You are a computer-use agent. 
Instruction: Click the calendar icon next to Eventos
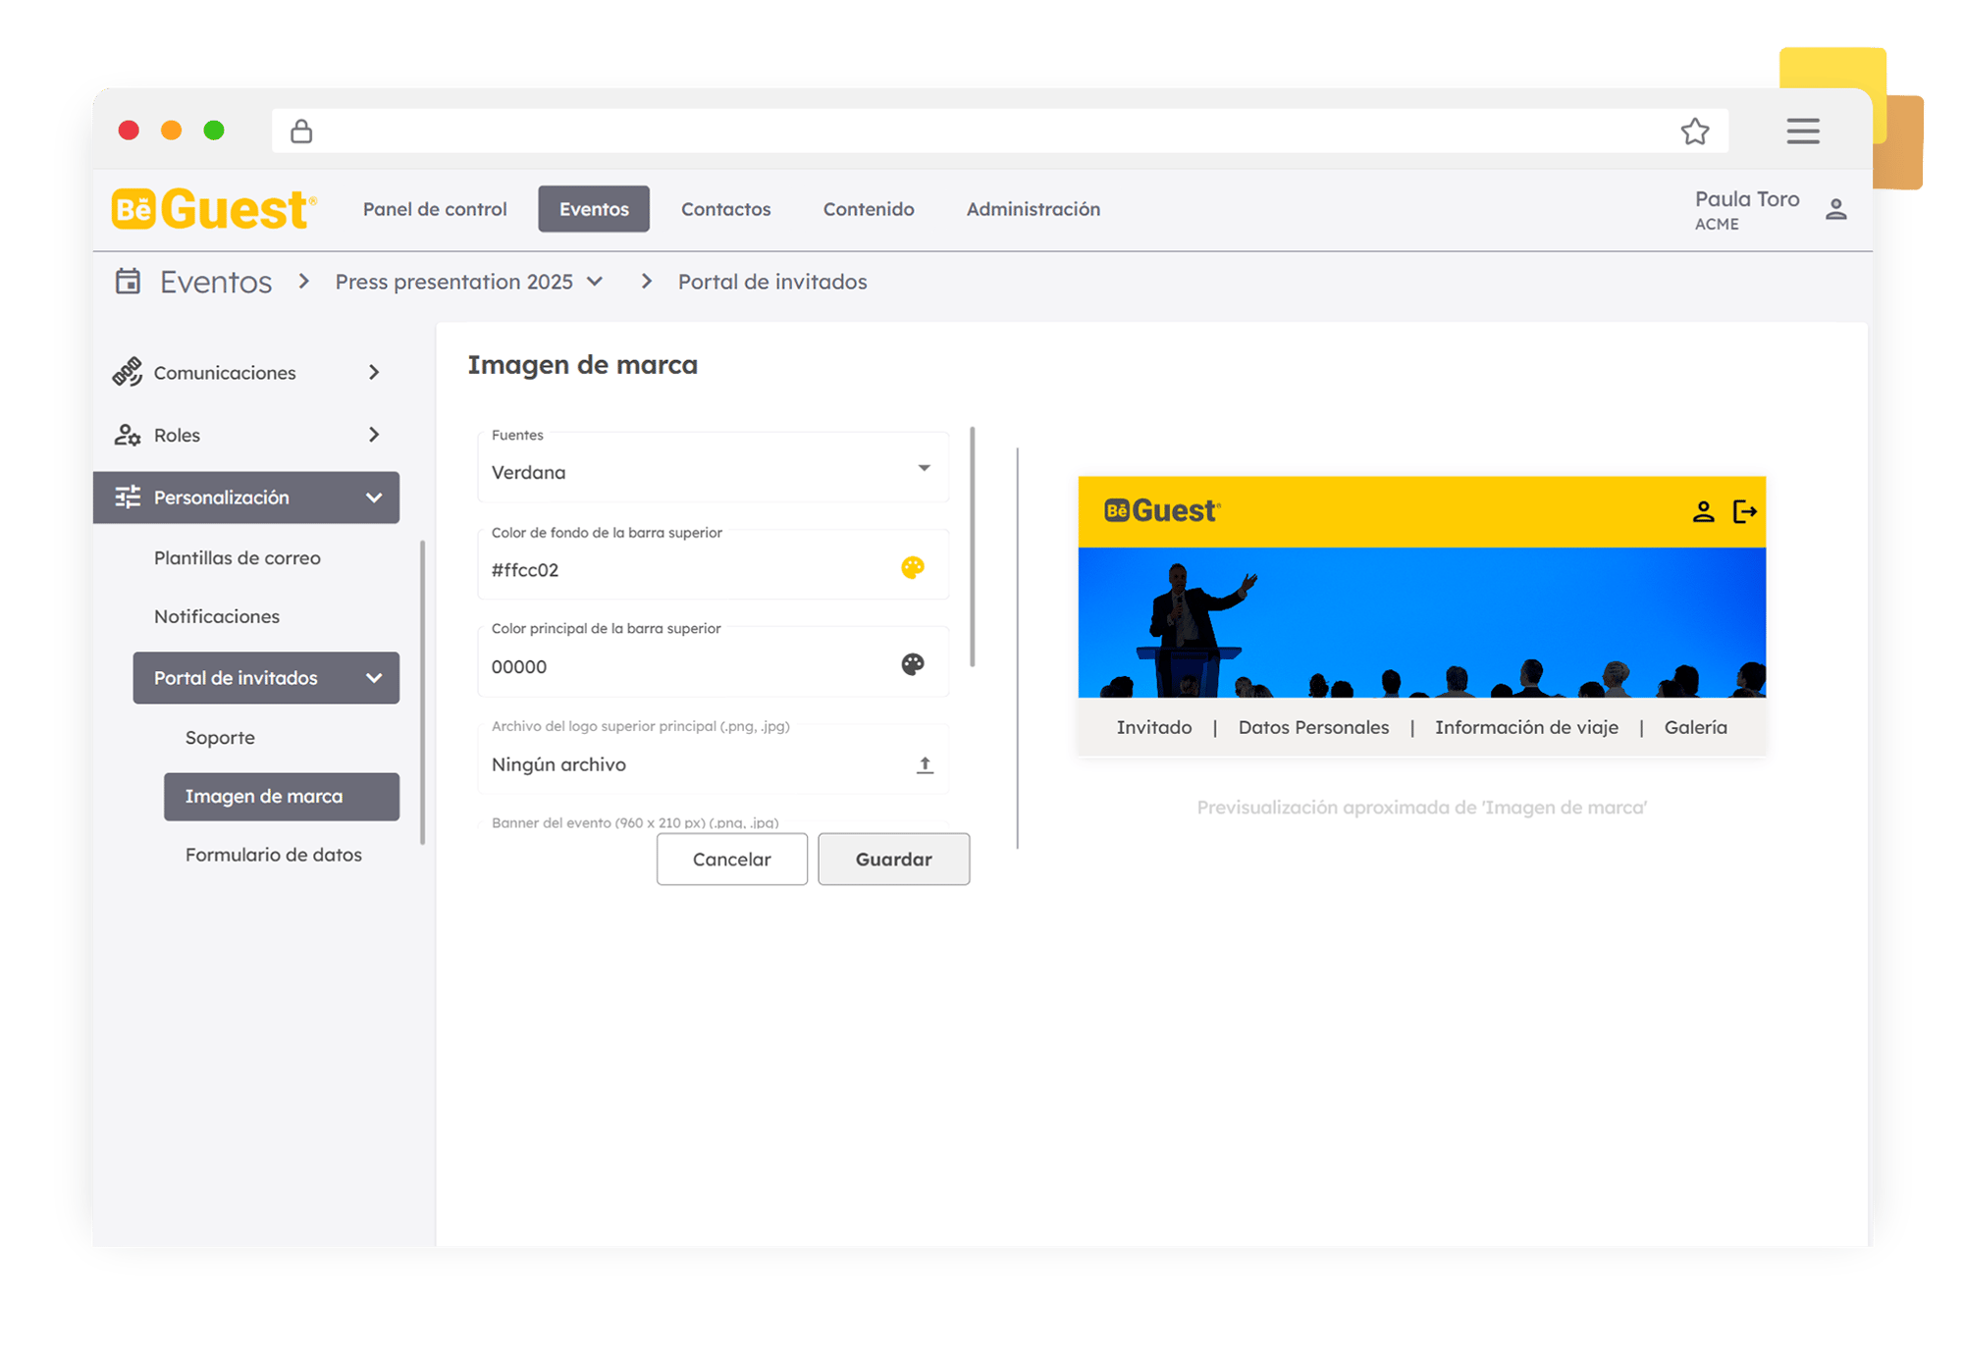tap(128, 282)
